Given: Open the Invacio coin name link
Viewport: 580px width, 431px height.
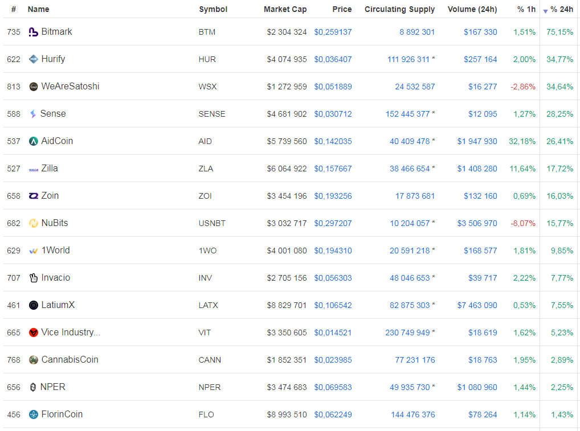Looking at the screenshot, I should [x=55, y=278].
